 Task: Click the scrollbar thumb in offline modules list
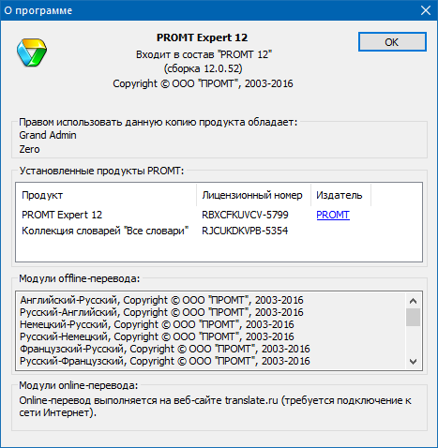tap(413, 317)
